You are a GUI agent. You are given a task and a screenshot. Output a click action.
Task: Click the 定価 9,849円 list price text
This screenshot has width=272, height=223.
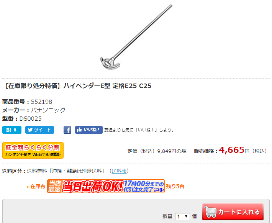[157, 151]
